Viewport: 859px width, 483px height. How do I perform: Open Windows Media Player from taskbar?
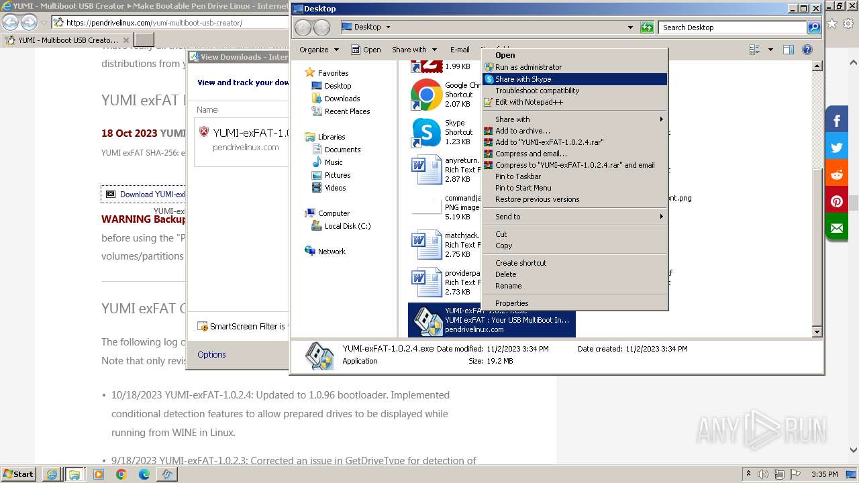click(99, 474)
